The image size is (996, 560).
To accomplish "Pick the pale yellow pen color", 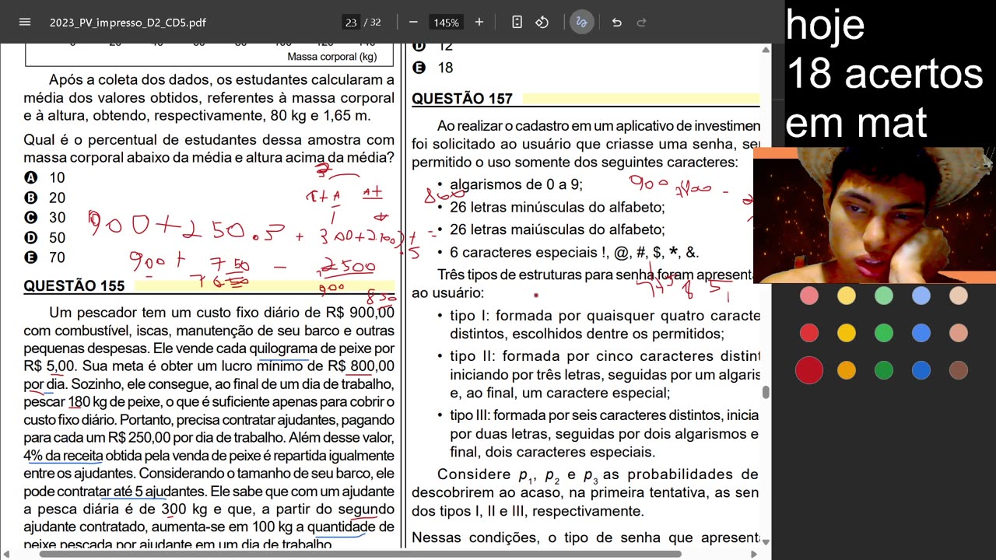I will [x=847, y=296].
